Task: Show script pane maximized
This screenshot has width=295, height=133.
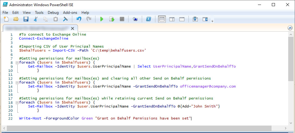Action: (x=182, y=19)
